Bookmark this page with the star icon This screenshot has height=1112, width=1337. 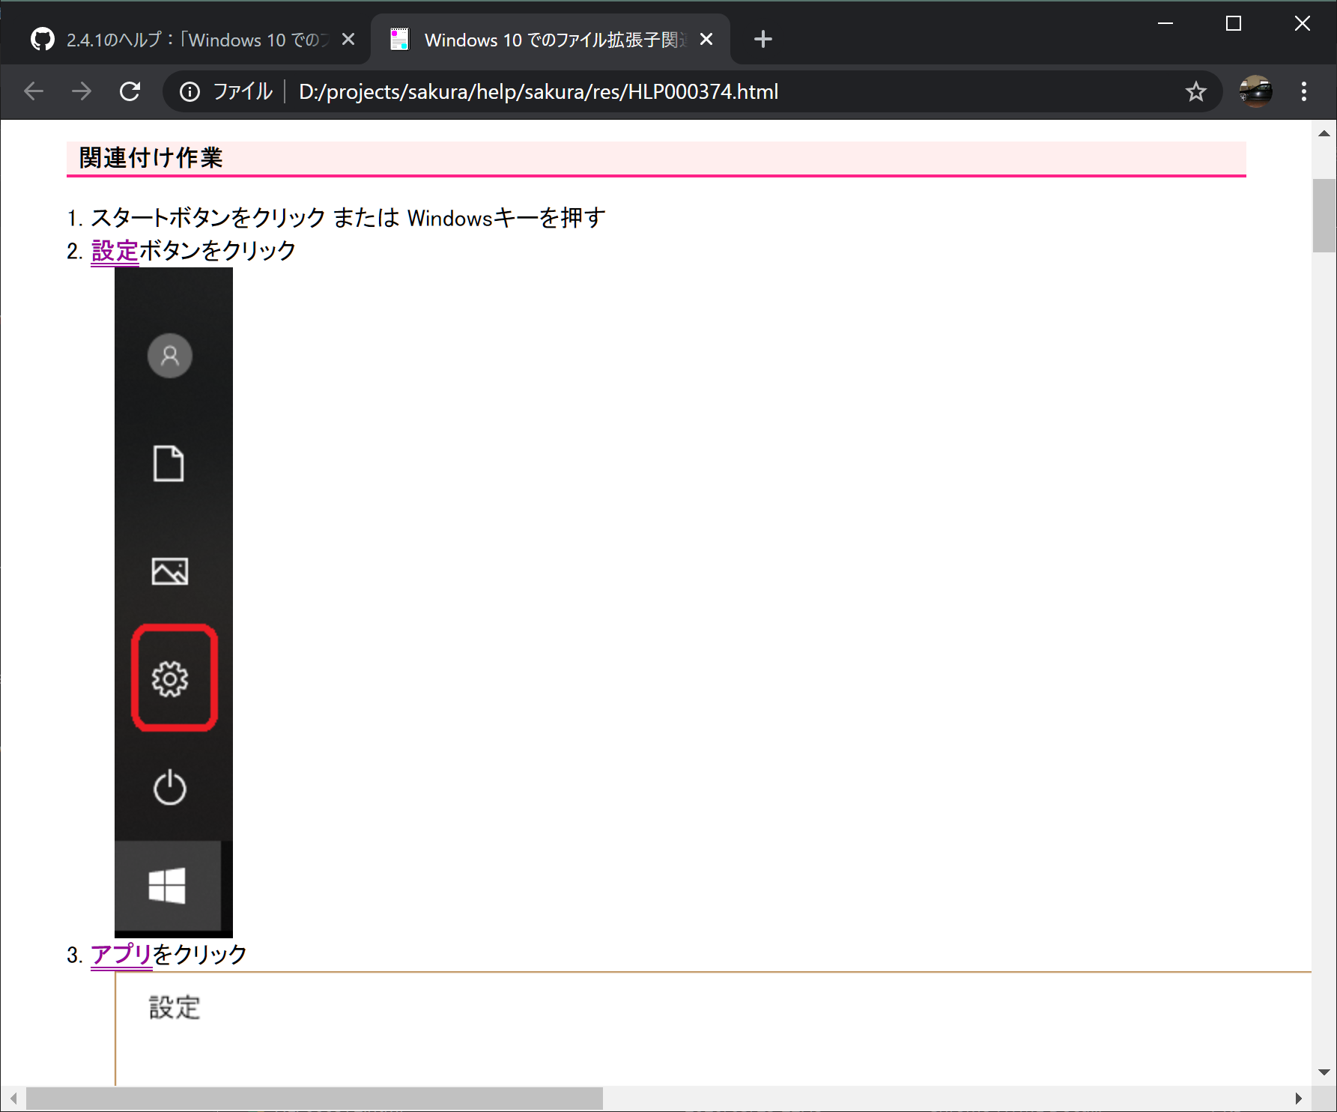(x=1196, y=91)
